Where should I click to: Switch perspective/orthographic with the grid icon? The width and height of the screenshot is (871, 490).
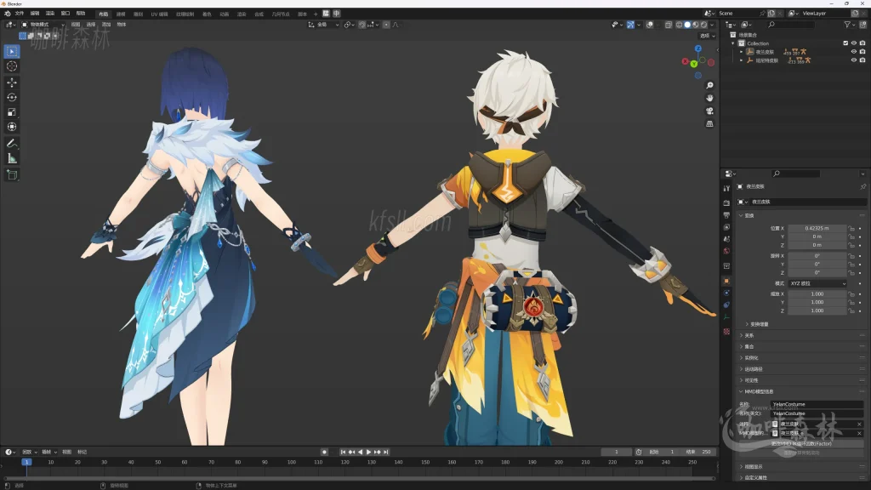(709, 123)
